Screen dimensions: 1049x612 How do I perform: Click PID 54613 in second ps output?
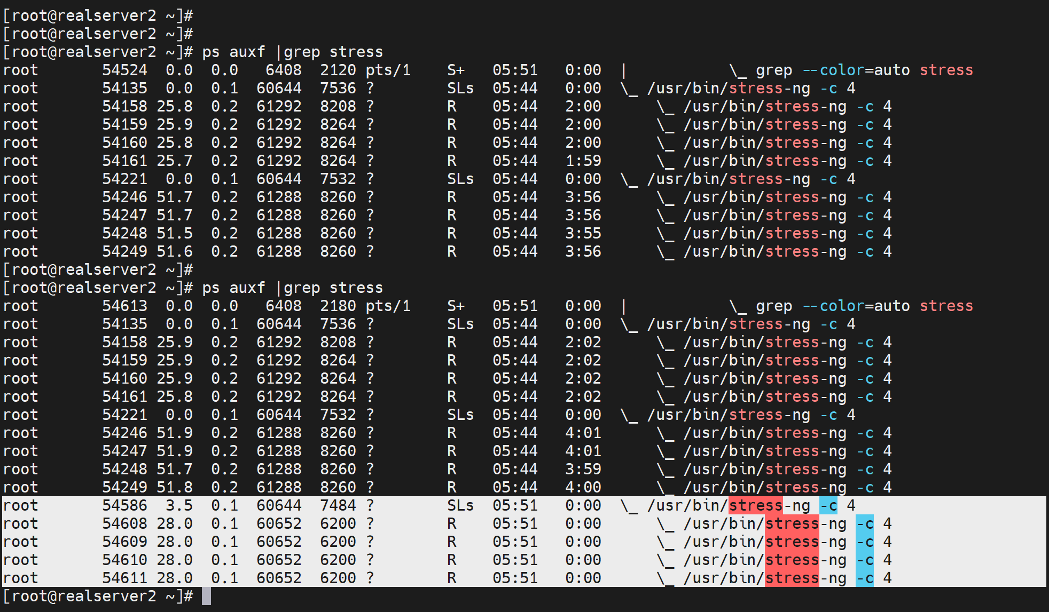tap(124, 306)
